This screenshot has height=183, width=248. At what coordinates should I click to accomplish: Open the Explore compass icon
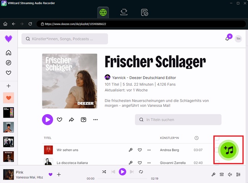tap(8, 63)
